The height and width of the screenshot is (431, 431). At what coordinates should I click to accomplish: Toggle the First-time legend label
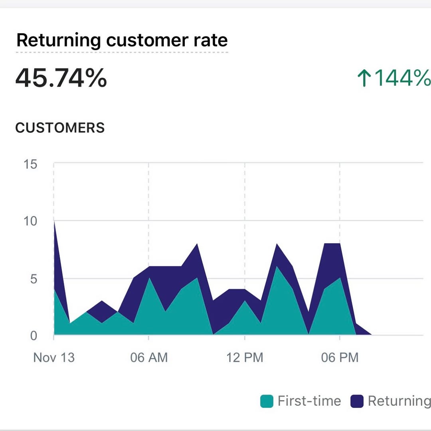(309, 401)
